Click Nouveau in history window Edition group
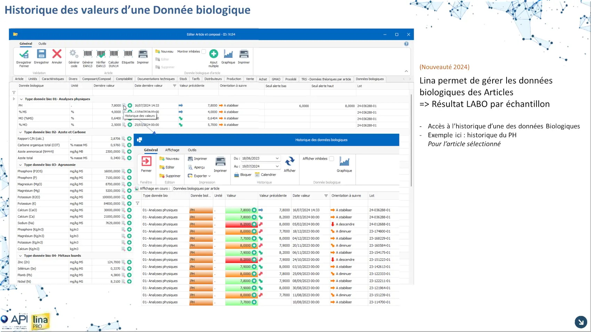This screenshot has width=591, height=332. tap(169, 159)
